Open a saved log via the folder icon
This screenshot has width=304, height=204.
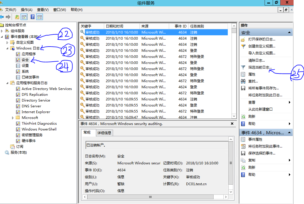click(243, 39)
